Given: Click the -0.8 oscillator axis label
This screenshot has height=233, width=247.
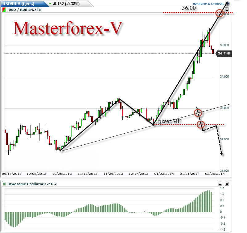Looking at the screenshot, I should click(x=222, y=223).
